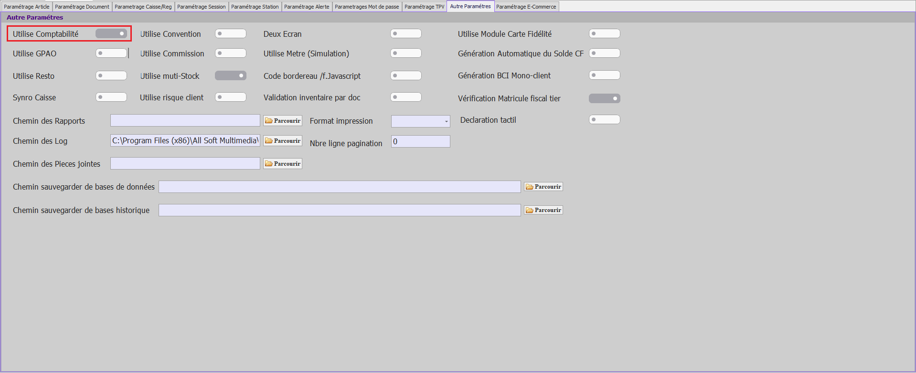Toggle the Utilise Convention switch
The height and width of the screenshot is (373, 916).
tap(231, 33)
